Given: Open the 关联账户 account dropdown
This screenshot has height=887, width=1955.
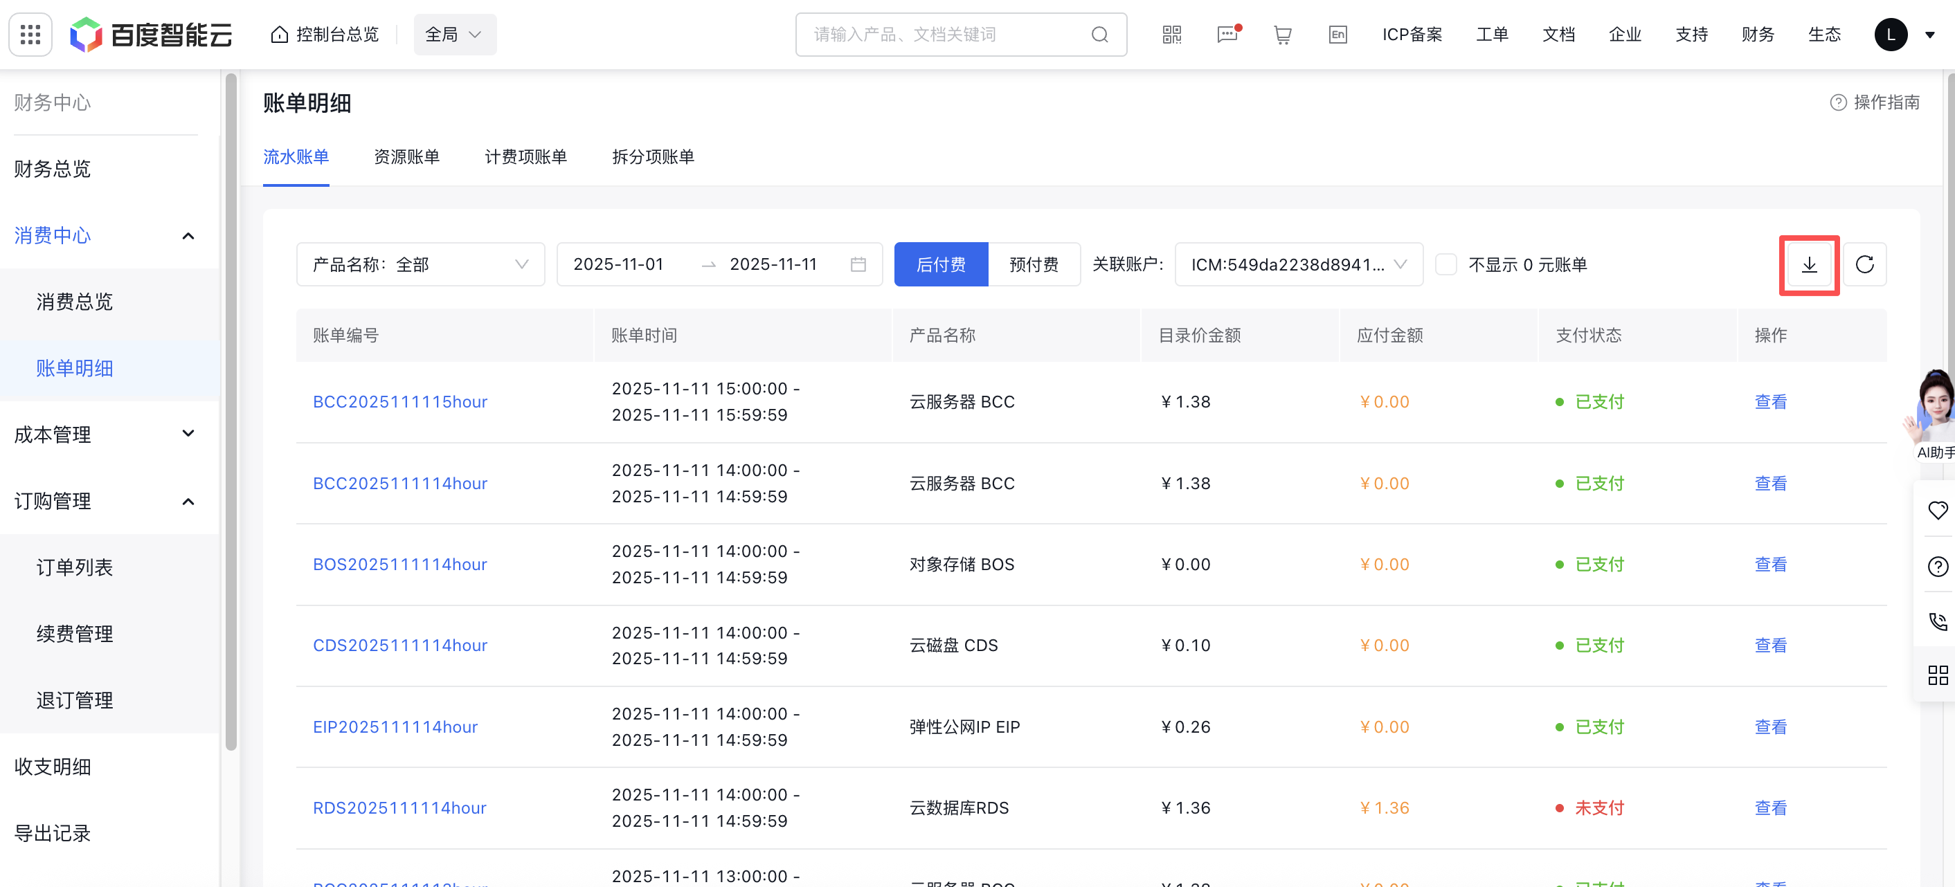Looking at the screenshot, I should 1298,265.
